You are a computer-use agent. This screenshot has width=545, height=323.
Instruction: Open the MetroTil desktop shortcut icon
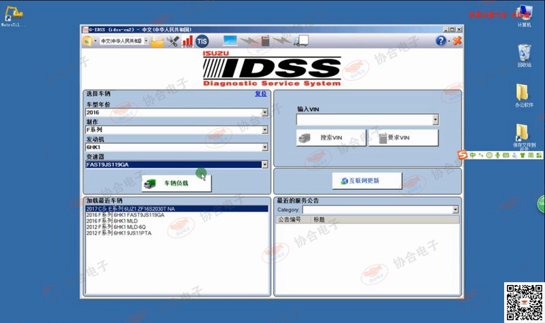coord(13,16)
